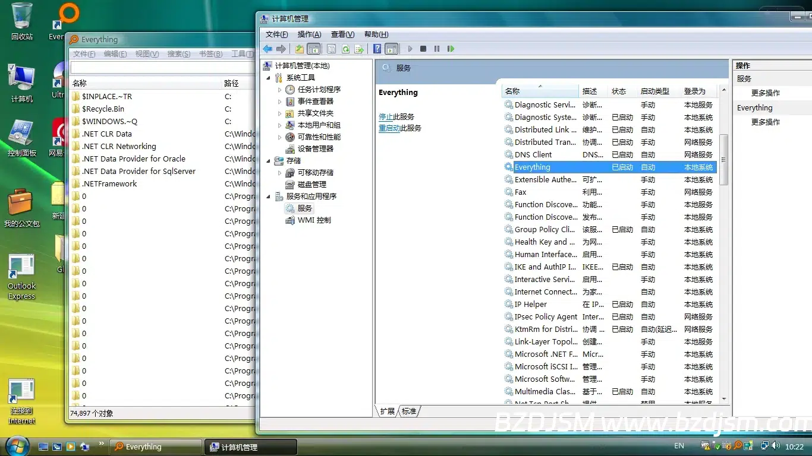812x456 pixels.
Task: Select 可靠性和性能 icon in the tree
Action: coord(290,137)
